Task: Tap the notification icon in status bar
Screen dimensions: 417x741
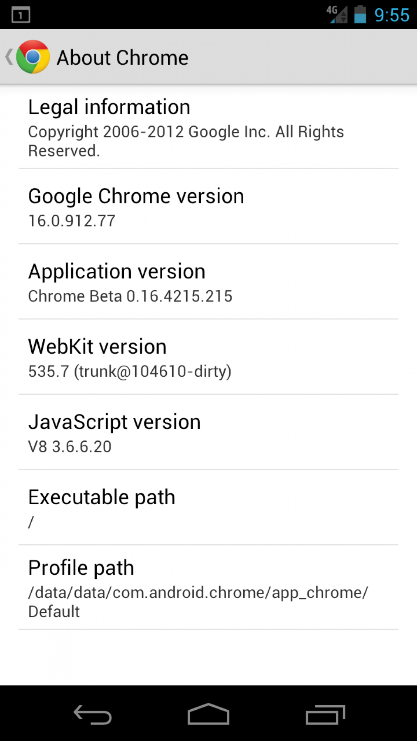Action: pos(21,15)
